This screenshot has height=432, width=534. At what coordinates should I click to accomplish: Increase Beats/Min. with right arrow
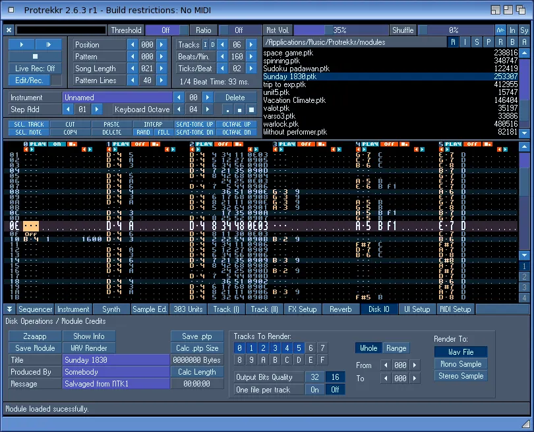251,57
